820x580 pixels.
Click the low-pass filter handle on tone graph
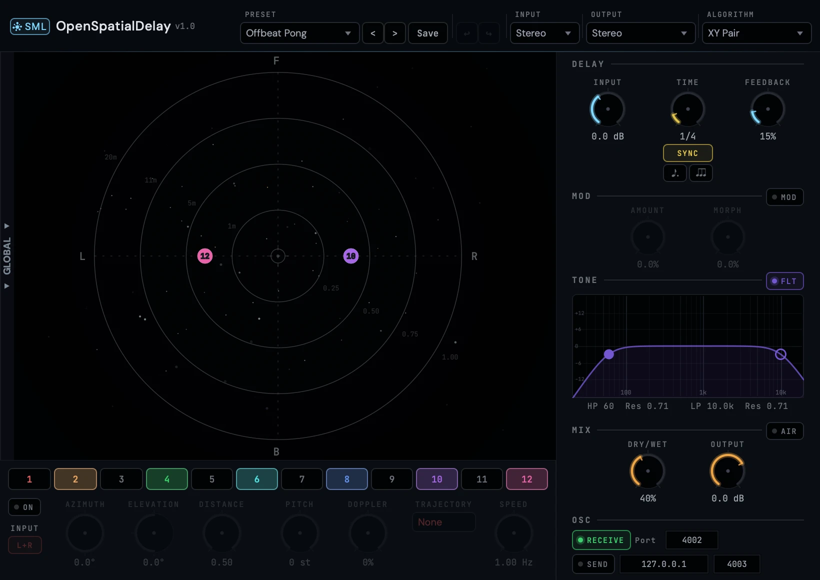[x=780, y=354]
